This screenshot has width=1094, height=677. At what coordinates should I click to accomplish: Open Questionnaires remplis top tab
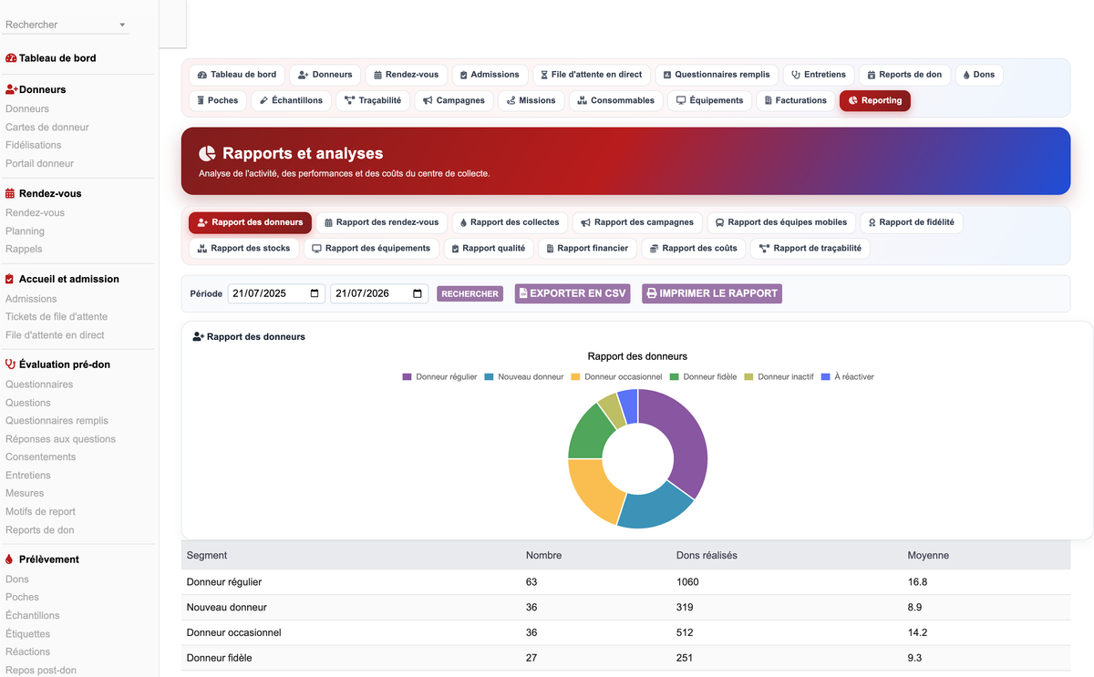pyautogui.click(x=717, y=75)
